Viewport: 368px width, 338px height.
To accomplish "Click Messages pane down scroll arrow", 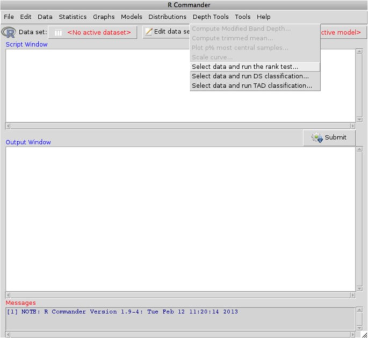I will [359, 328].
